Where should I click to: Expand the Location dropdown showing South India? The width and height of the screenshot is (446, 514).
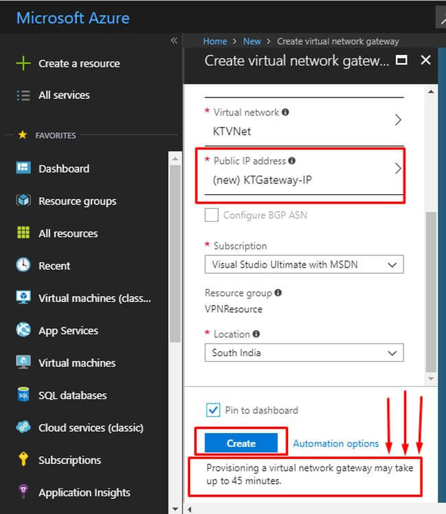[x=304, y=353]
